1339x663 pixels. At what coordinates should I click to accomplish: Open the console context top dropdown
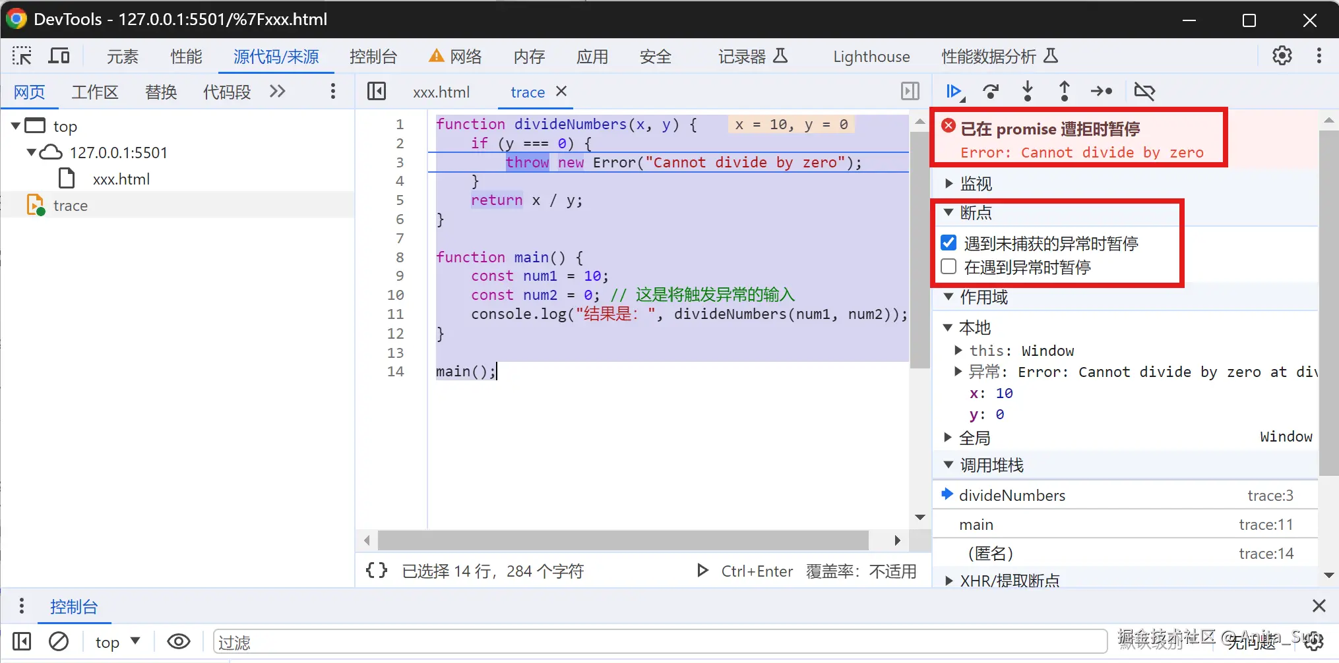pyautogui.click(x=118, y=641)
